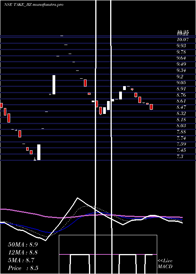Click the 12MA : 8.8 indicator readout
196x274 pixels.
pos(23,252)
